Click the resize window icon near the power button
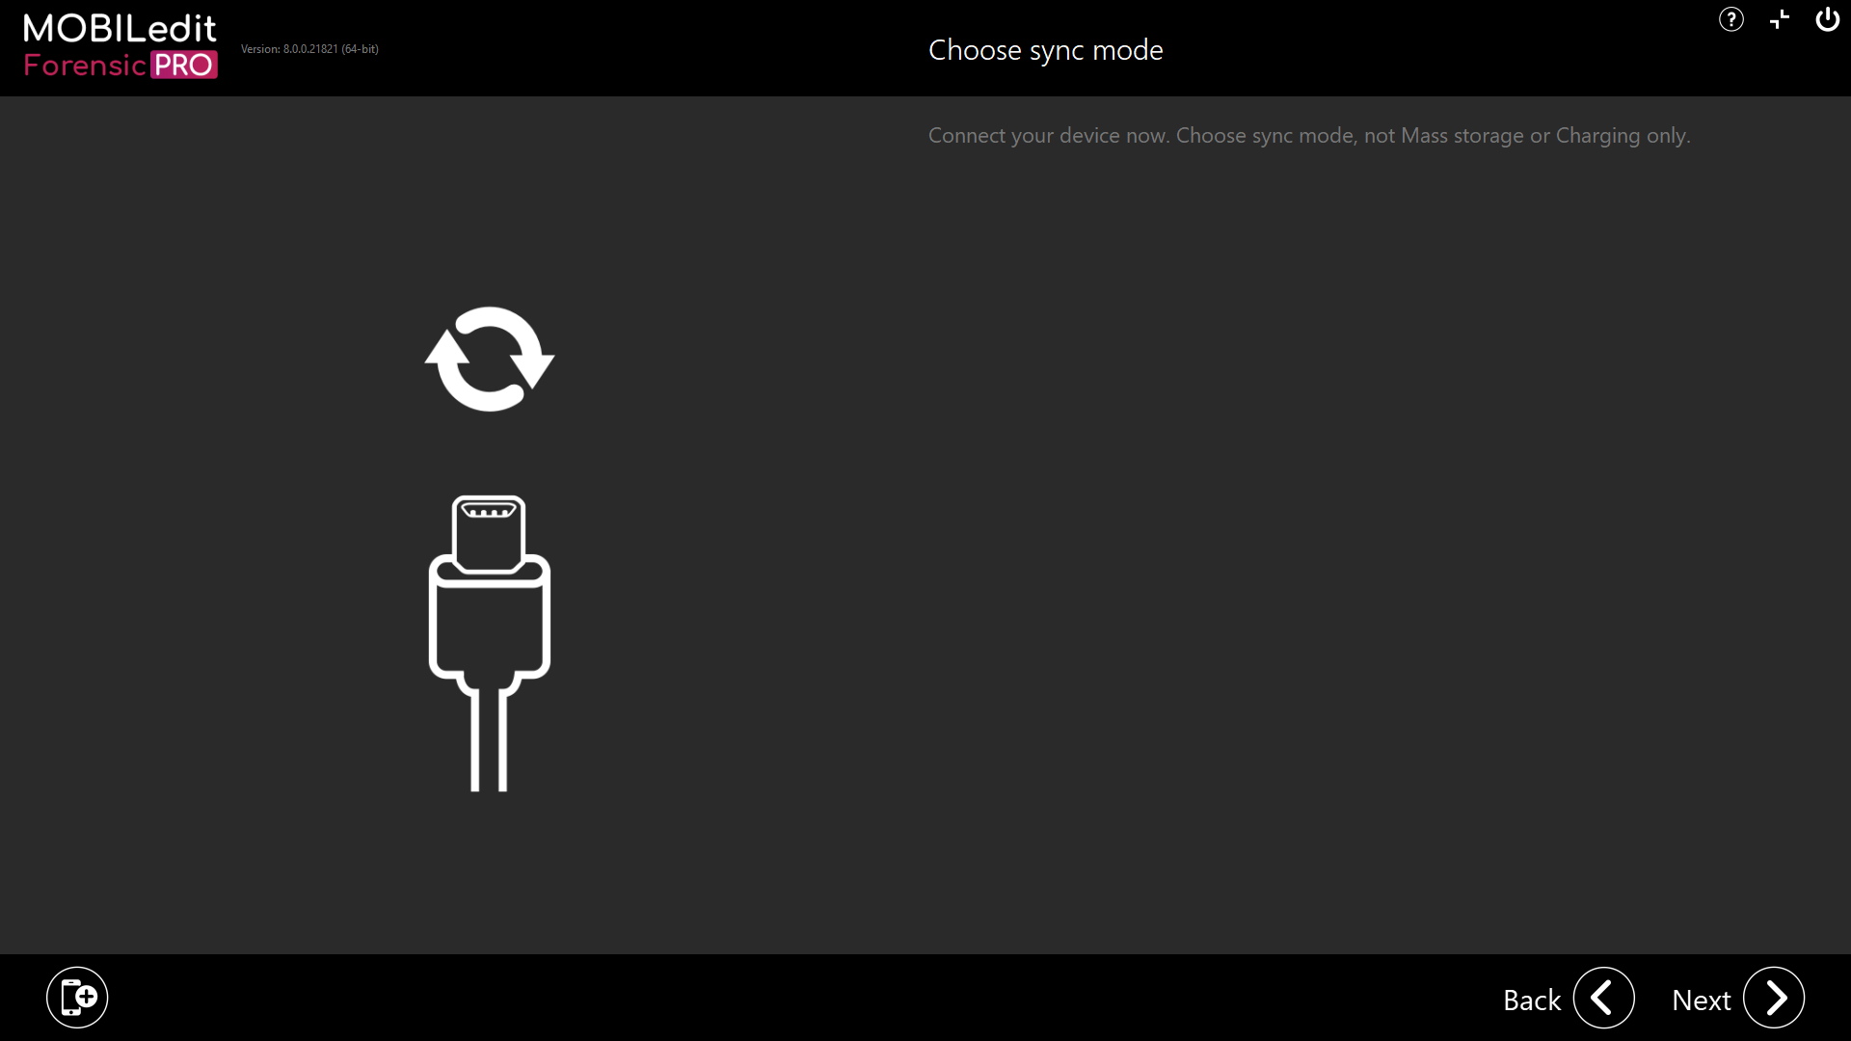 [x=1780, y=19]
